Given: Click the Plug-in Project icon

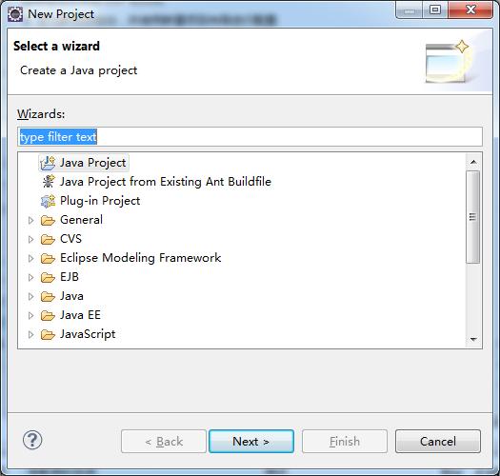Looking at the screenshot, I should pos(49,201).
